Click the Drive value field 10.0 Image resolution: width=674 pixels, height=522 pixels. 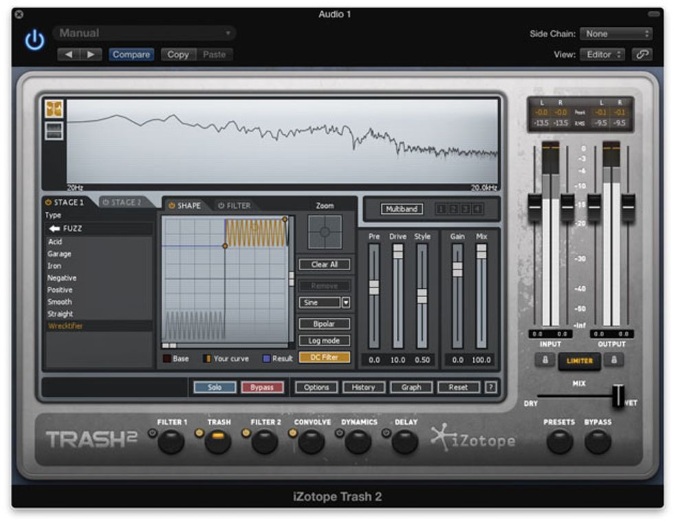(x=398, y=360)
